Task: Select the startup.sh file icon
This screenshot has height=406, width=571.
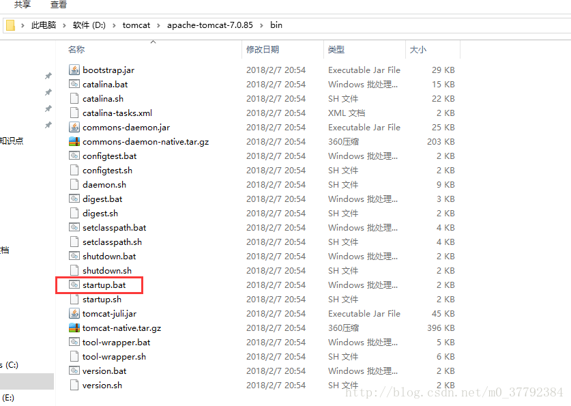Action: [x=74, y=299]
